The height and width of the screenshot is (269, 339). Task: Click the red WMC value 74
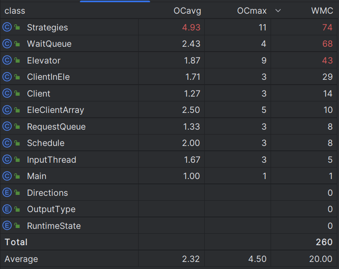coord(327,27)
